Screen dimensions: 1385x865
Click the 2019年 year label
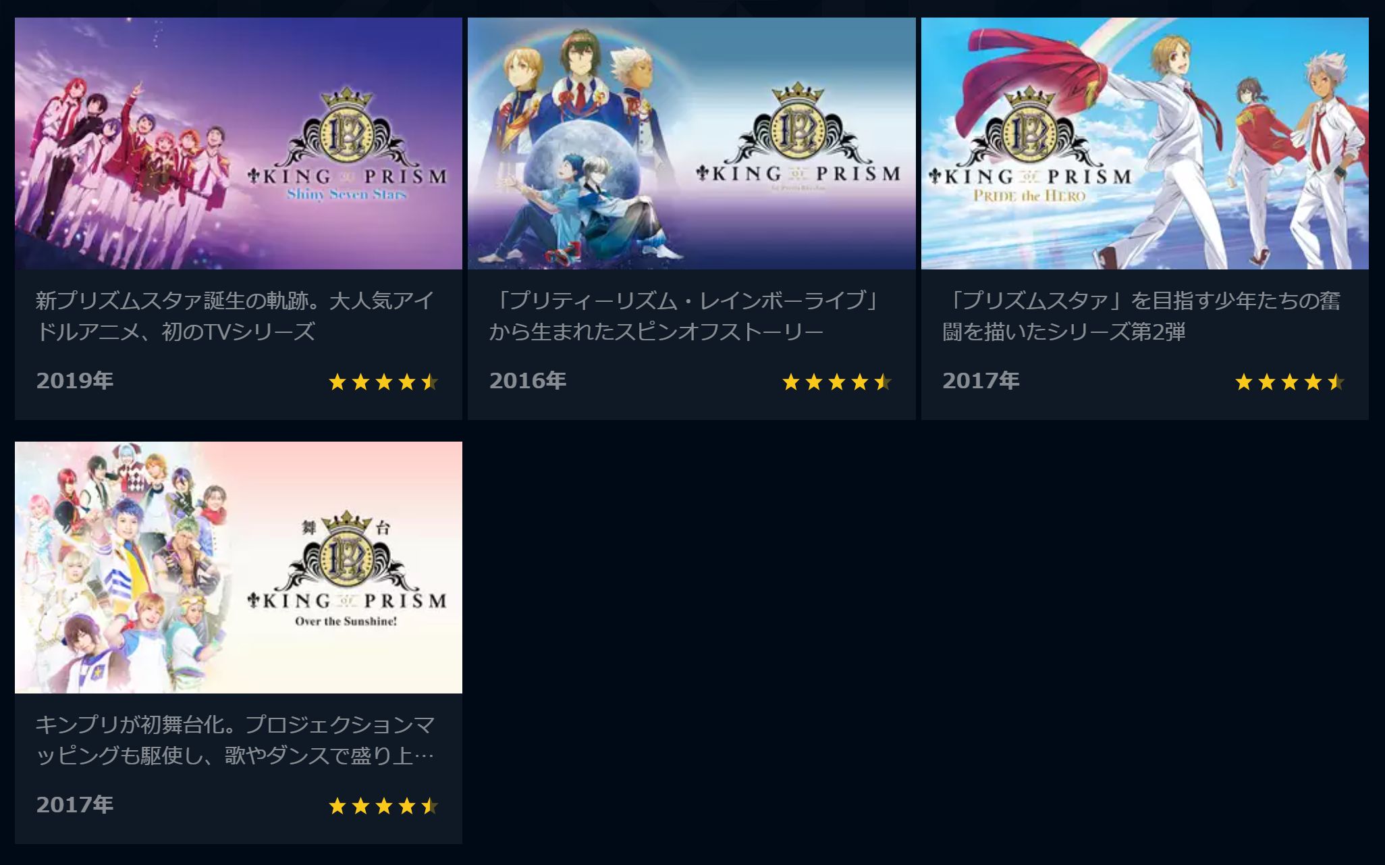click(x=75, y=381)
